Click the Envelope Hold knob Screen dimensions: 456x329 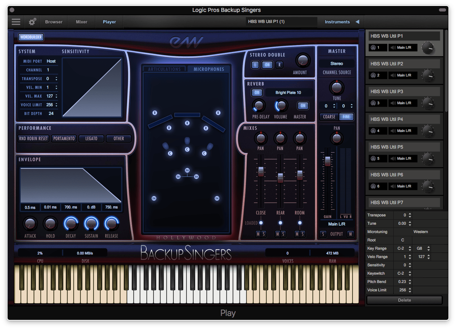50,224
